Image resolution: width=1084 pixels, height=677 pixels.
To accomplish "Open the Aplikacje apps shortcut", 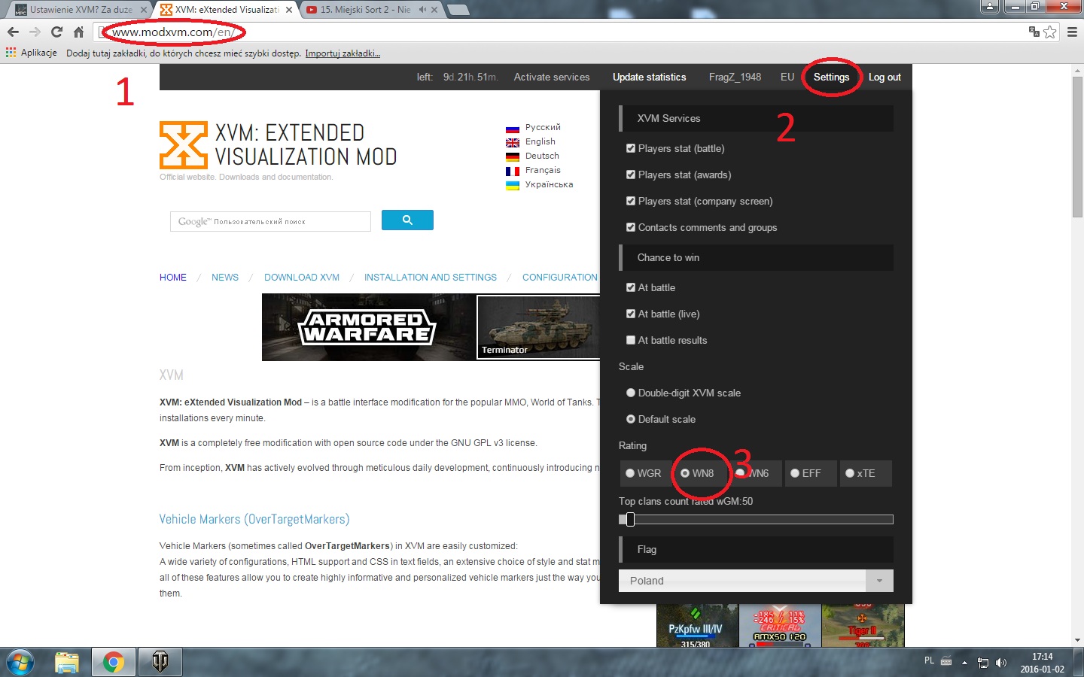I will pos(32,53).
